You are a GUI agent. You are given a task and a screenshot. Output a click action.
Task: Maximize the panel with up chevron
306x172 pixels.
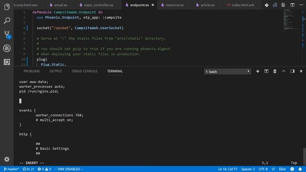284,71
